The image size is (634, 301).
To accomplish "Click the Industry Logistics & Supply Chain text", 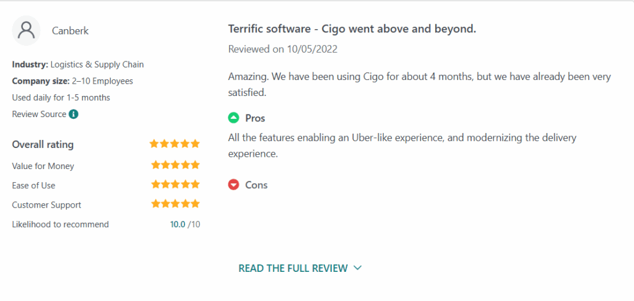I will tap(78, 64).
